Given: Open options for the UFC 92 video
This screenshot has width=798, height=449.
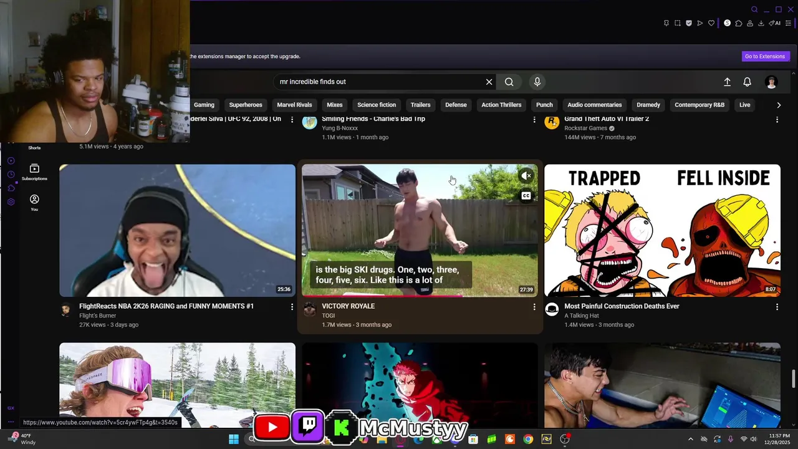Looking at the screenshot, I should (x=292, y=119).
